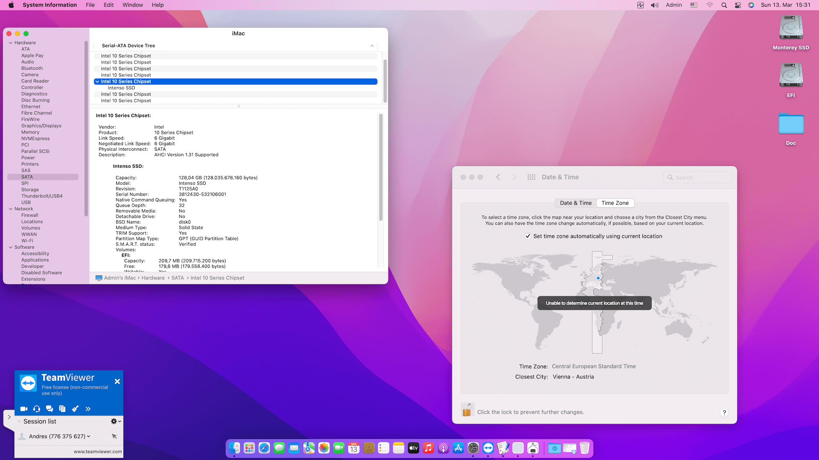
Task: Open the Music app from the Dock
Action: 428,448
